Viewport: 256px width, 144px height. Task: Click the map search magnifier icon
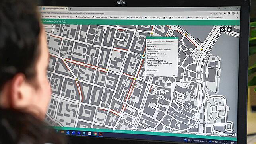(x=53, y=27)
